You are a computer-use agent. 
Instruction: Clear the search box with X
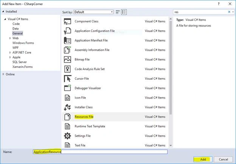point(229,12)
